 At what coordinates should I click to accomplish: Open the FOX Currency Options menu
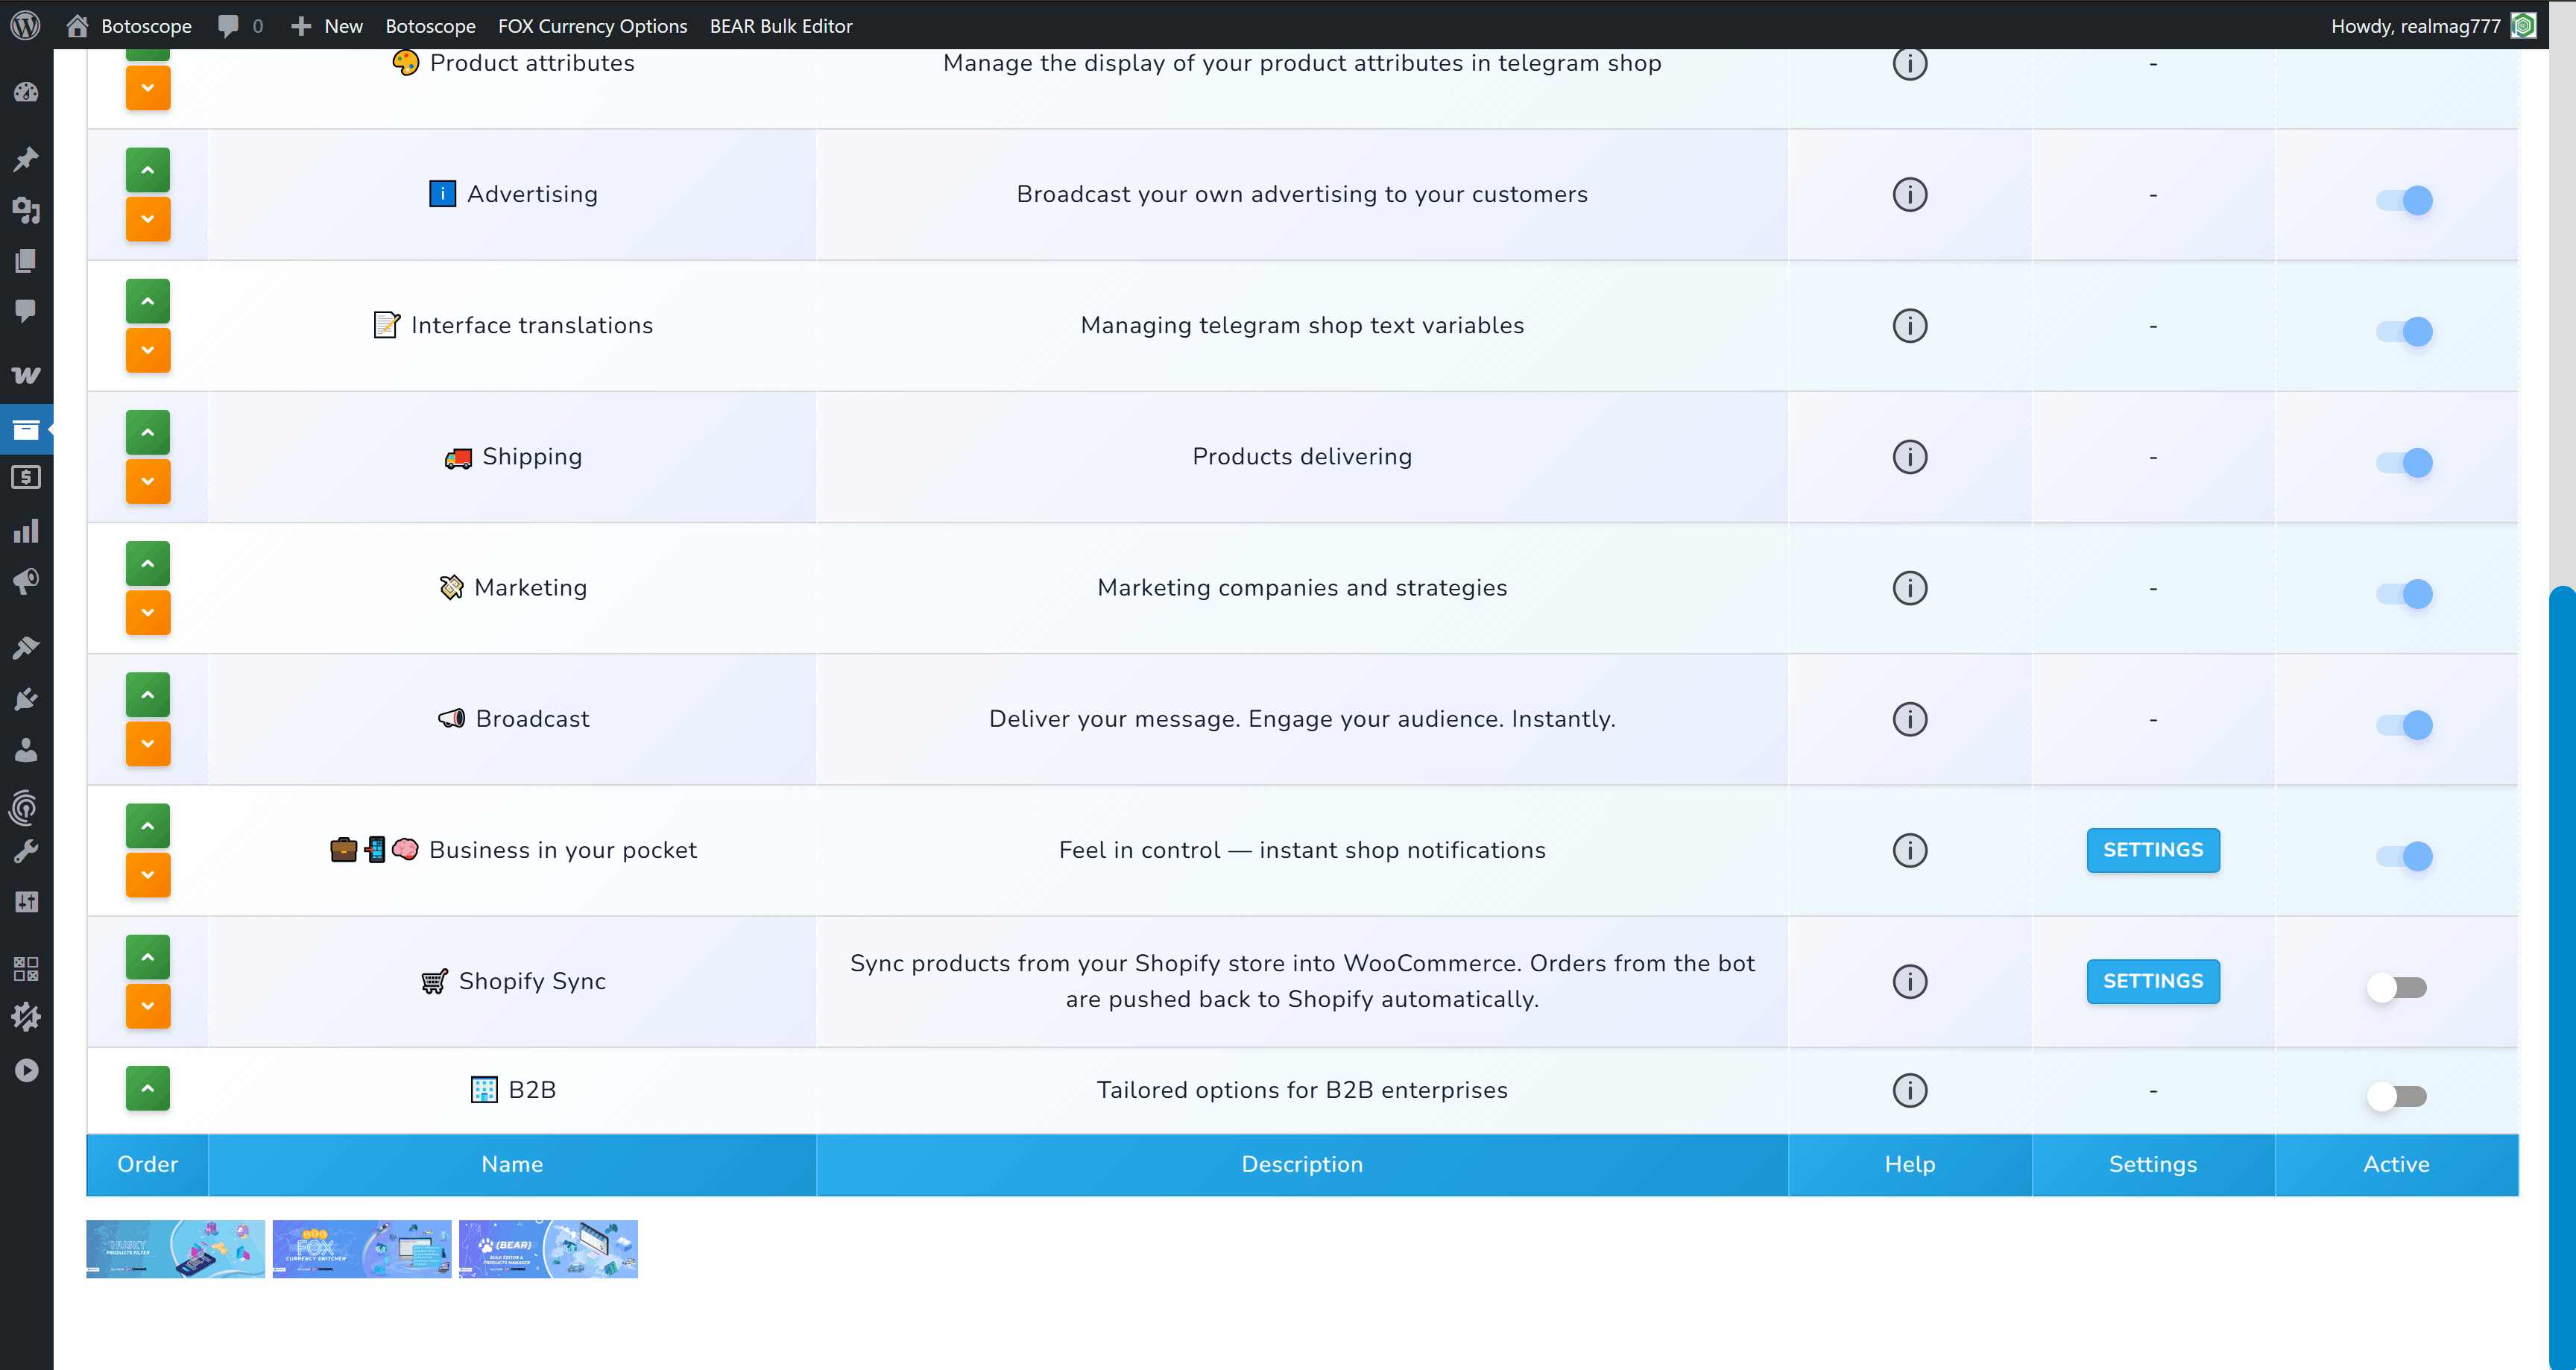(592, 26)
